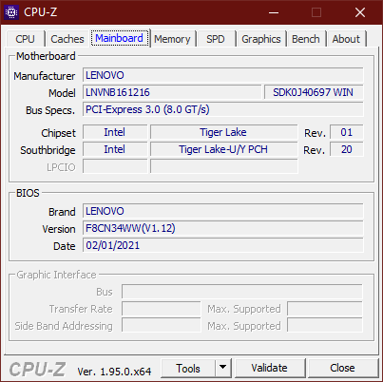Click Chipset vendor field Intel

click(115, 132)
